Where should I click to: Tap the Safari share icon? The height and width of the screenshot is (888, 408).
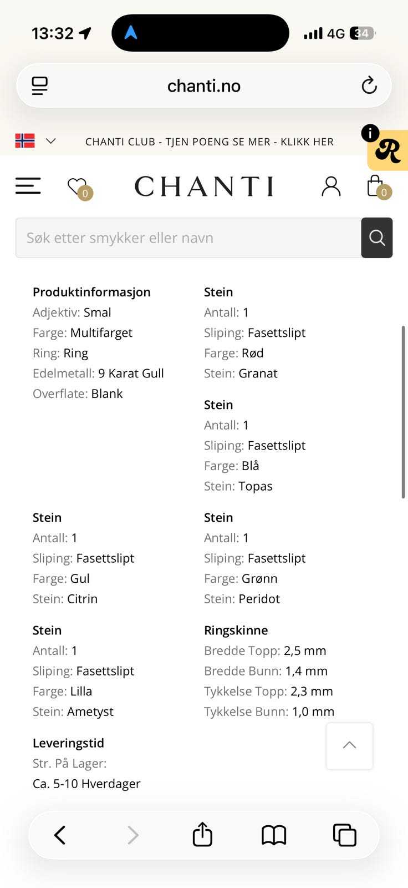click(x=202, y=834)
